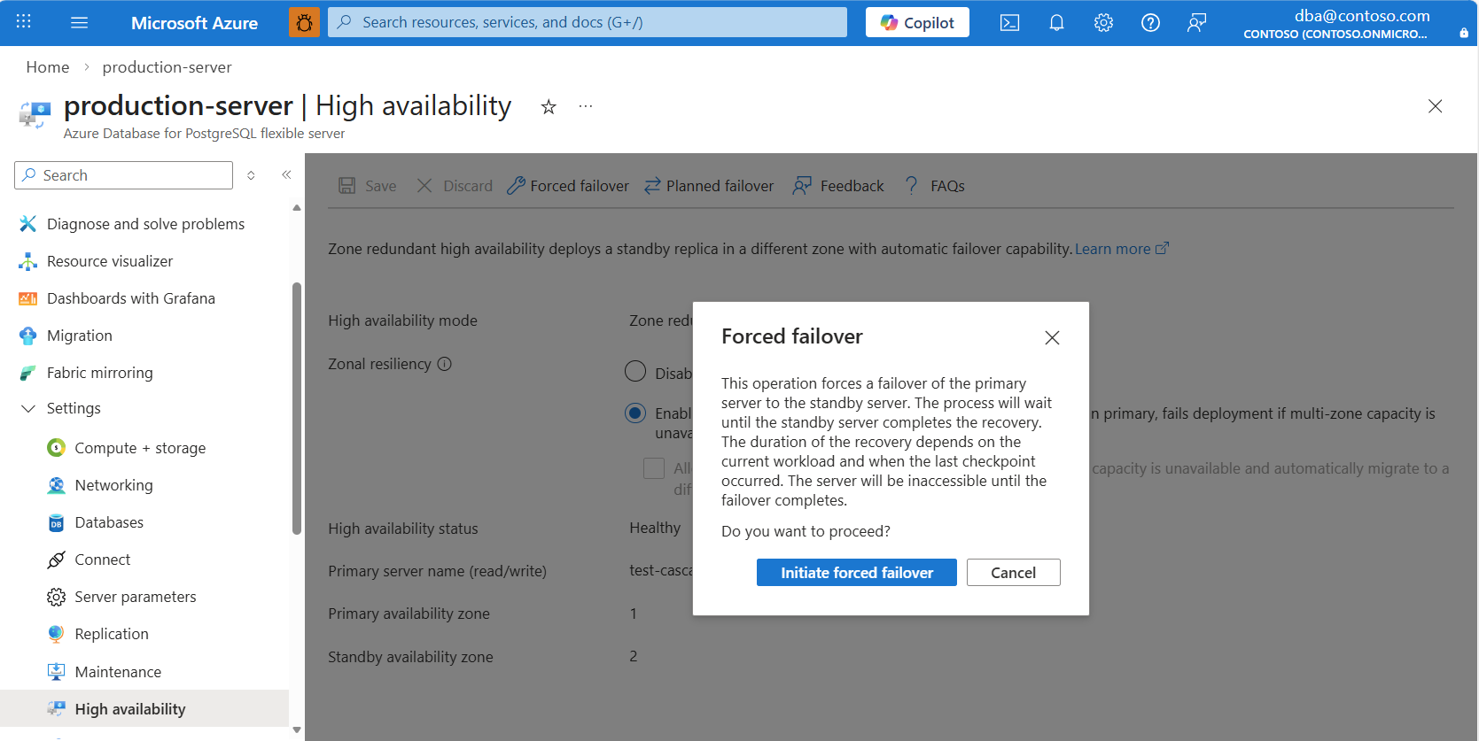The height and width of the screenshot is (741, 1479).
Task: Click the top bar feedback icon
Action: 1196,23
